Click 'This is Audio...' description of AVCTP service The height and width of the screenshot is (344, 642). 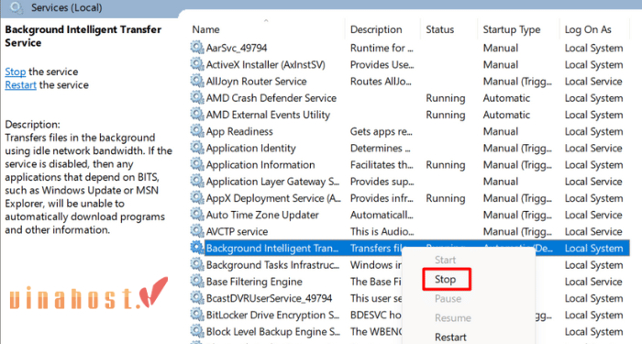pos(382,232)
